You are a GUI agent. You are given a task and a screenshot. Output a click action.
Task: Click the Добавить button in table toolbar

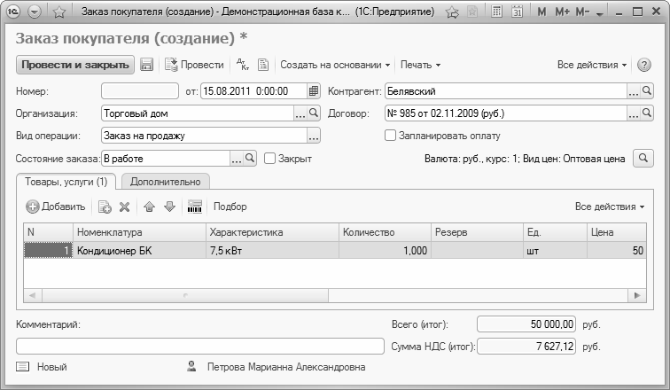click(56, 207)
